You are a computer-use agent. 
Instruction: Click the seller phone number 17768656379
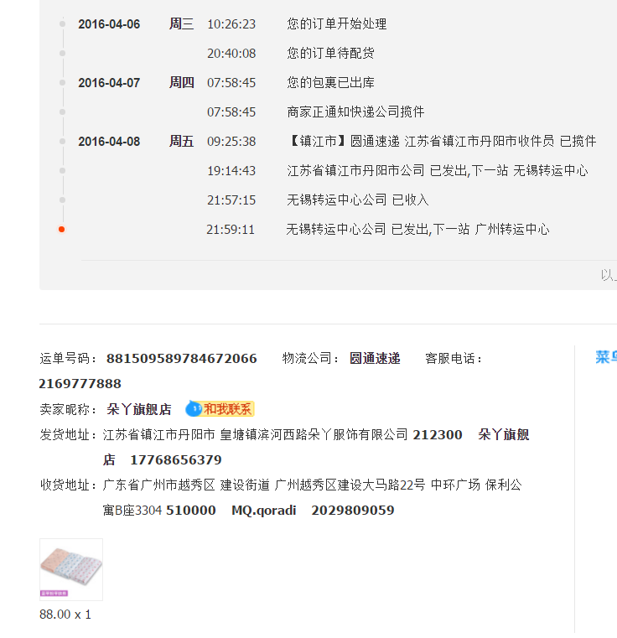175,460
